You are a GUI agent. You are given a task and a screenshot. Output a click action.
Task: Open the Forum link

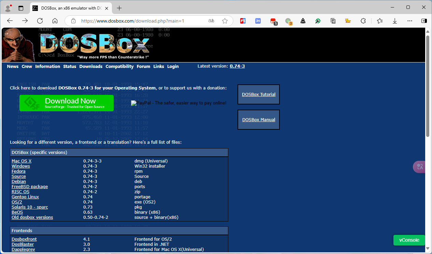143,67
